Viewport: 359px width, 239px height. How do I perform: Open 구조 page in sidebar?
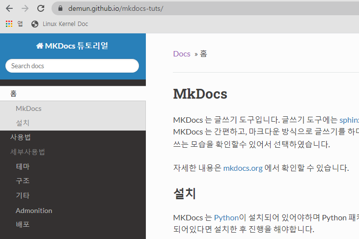(x=23, y=181)
